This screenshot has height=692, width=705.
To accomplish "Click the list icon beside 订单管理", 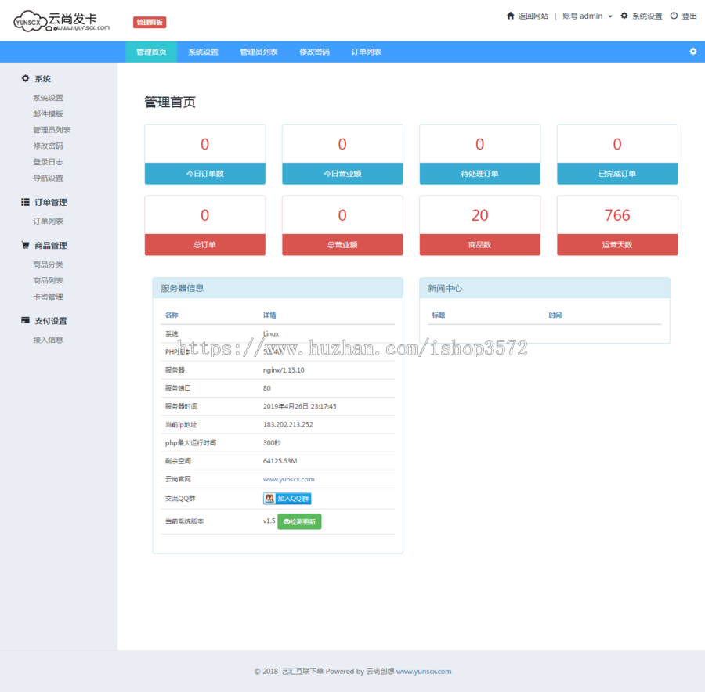I will click(x=25, y=202).
